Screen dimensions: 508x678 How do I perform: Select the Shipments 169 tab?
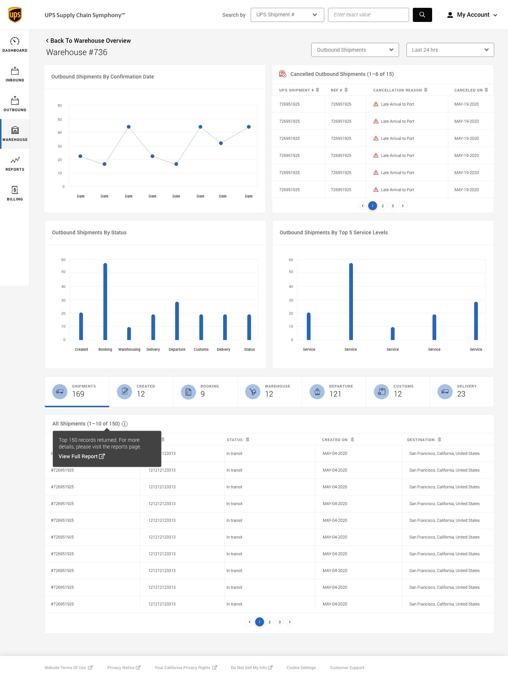pos(77,392)
